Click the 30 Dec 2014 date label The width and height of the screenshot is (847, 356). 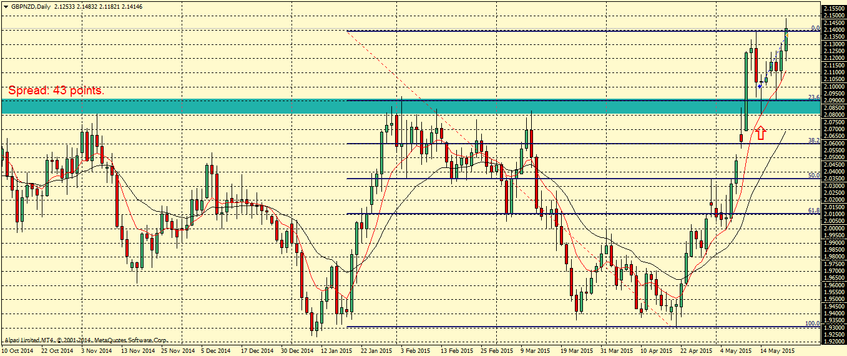pyautogui.click(x=297, y=351)
